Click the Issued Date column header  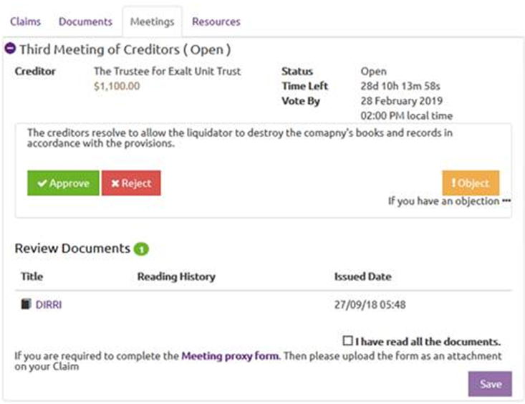(x=362, y=276)
